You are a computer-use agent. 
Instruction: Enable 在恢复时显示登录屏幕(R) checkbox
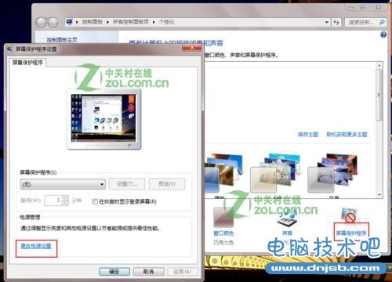[96, 201]
